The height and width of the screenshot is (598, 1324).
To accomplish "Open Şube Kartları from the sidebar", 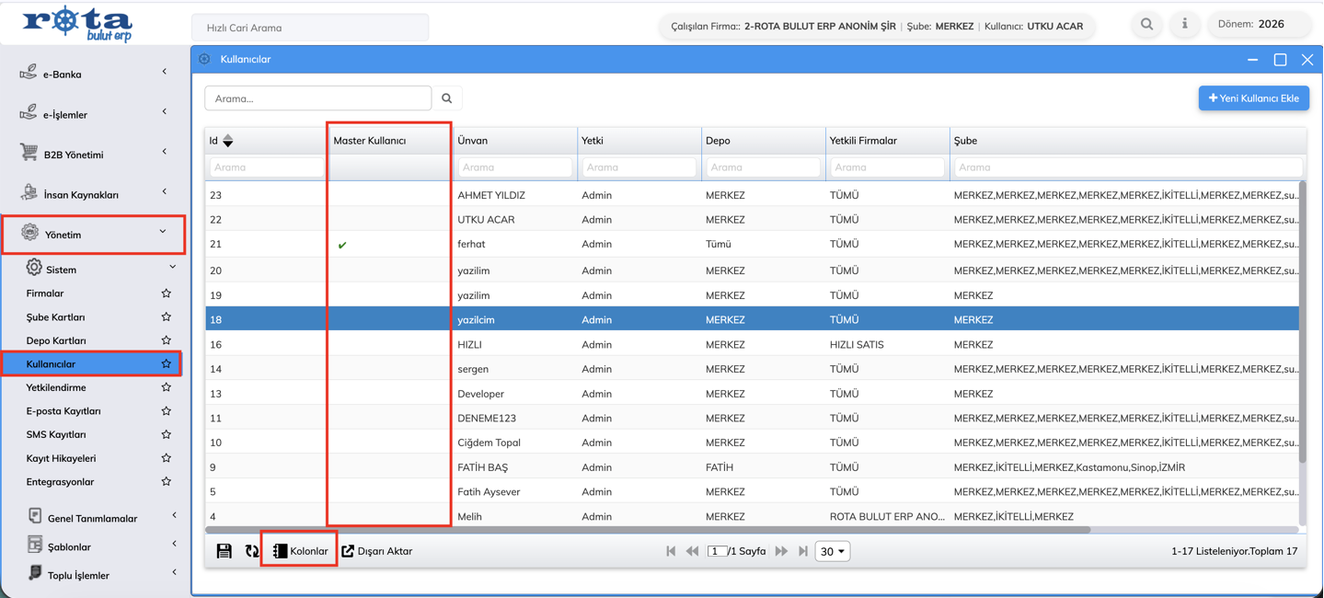I will (x=56, y=316).
